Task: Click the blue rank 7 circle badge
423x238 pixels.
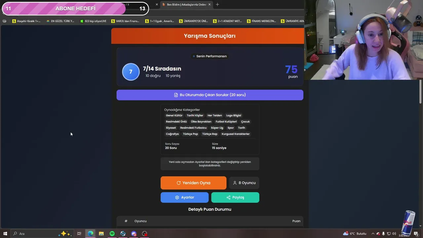Action: 131,72
